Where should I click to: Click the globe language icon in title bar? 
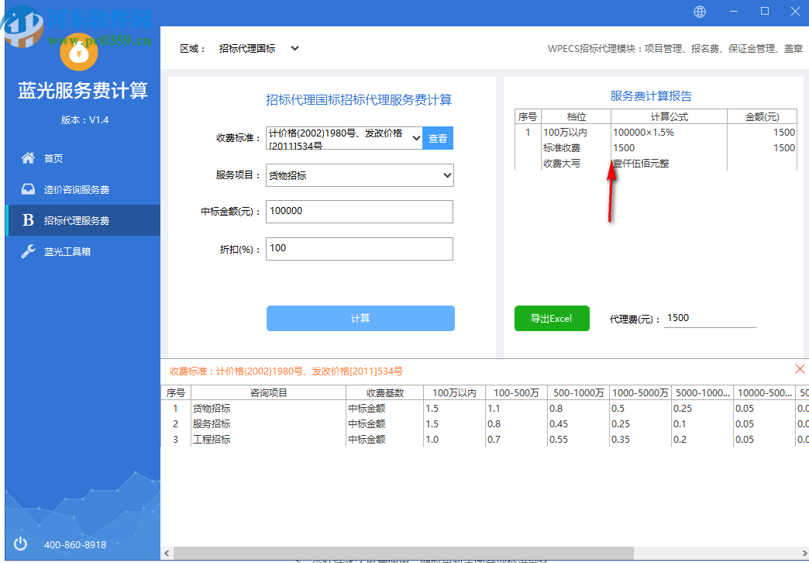(699, 12)
